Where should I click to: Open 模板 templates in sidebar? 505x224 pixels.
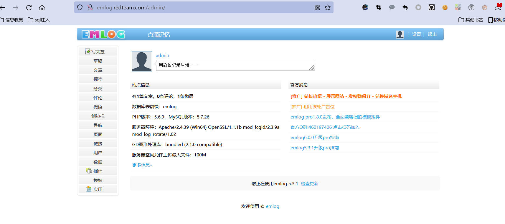(x=98, y=180)
